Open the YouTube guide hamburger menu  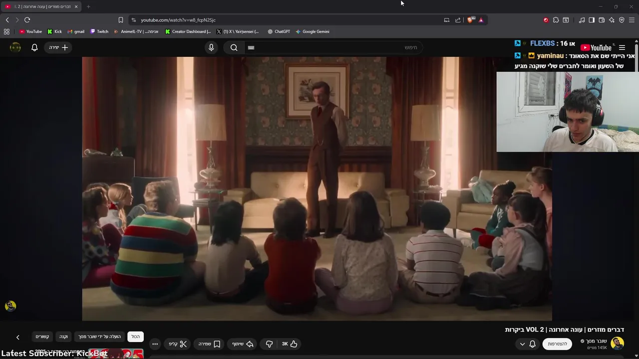click(622, 47)
